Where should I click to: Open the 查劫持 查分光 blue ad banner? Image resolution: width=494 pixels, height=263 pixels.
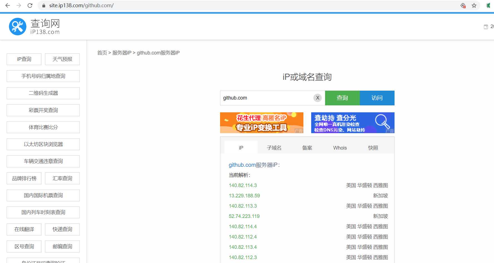coord(353,123)
